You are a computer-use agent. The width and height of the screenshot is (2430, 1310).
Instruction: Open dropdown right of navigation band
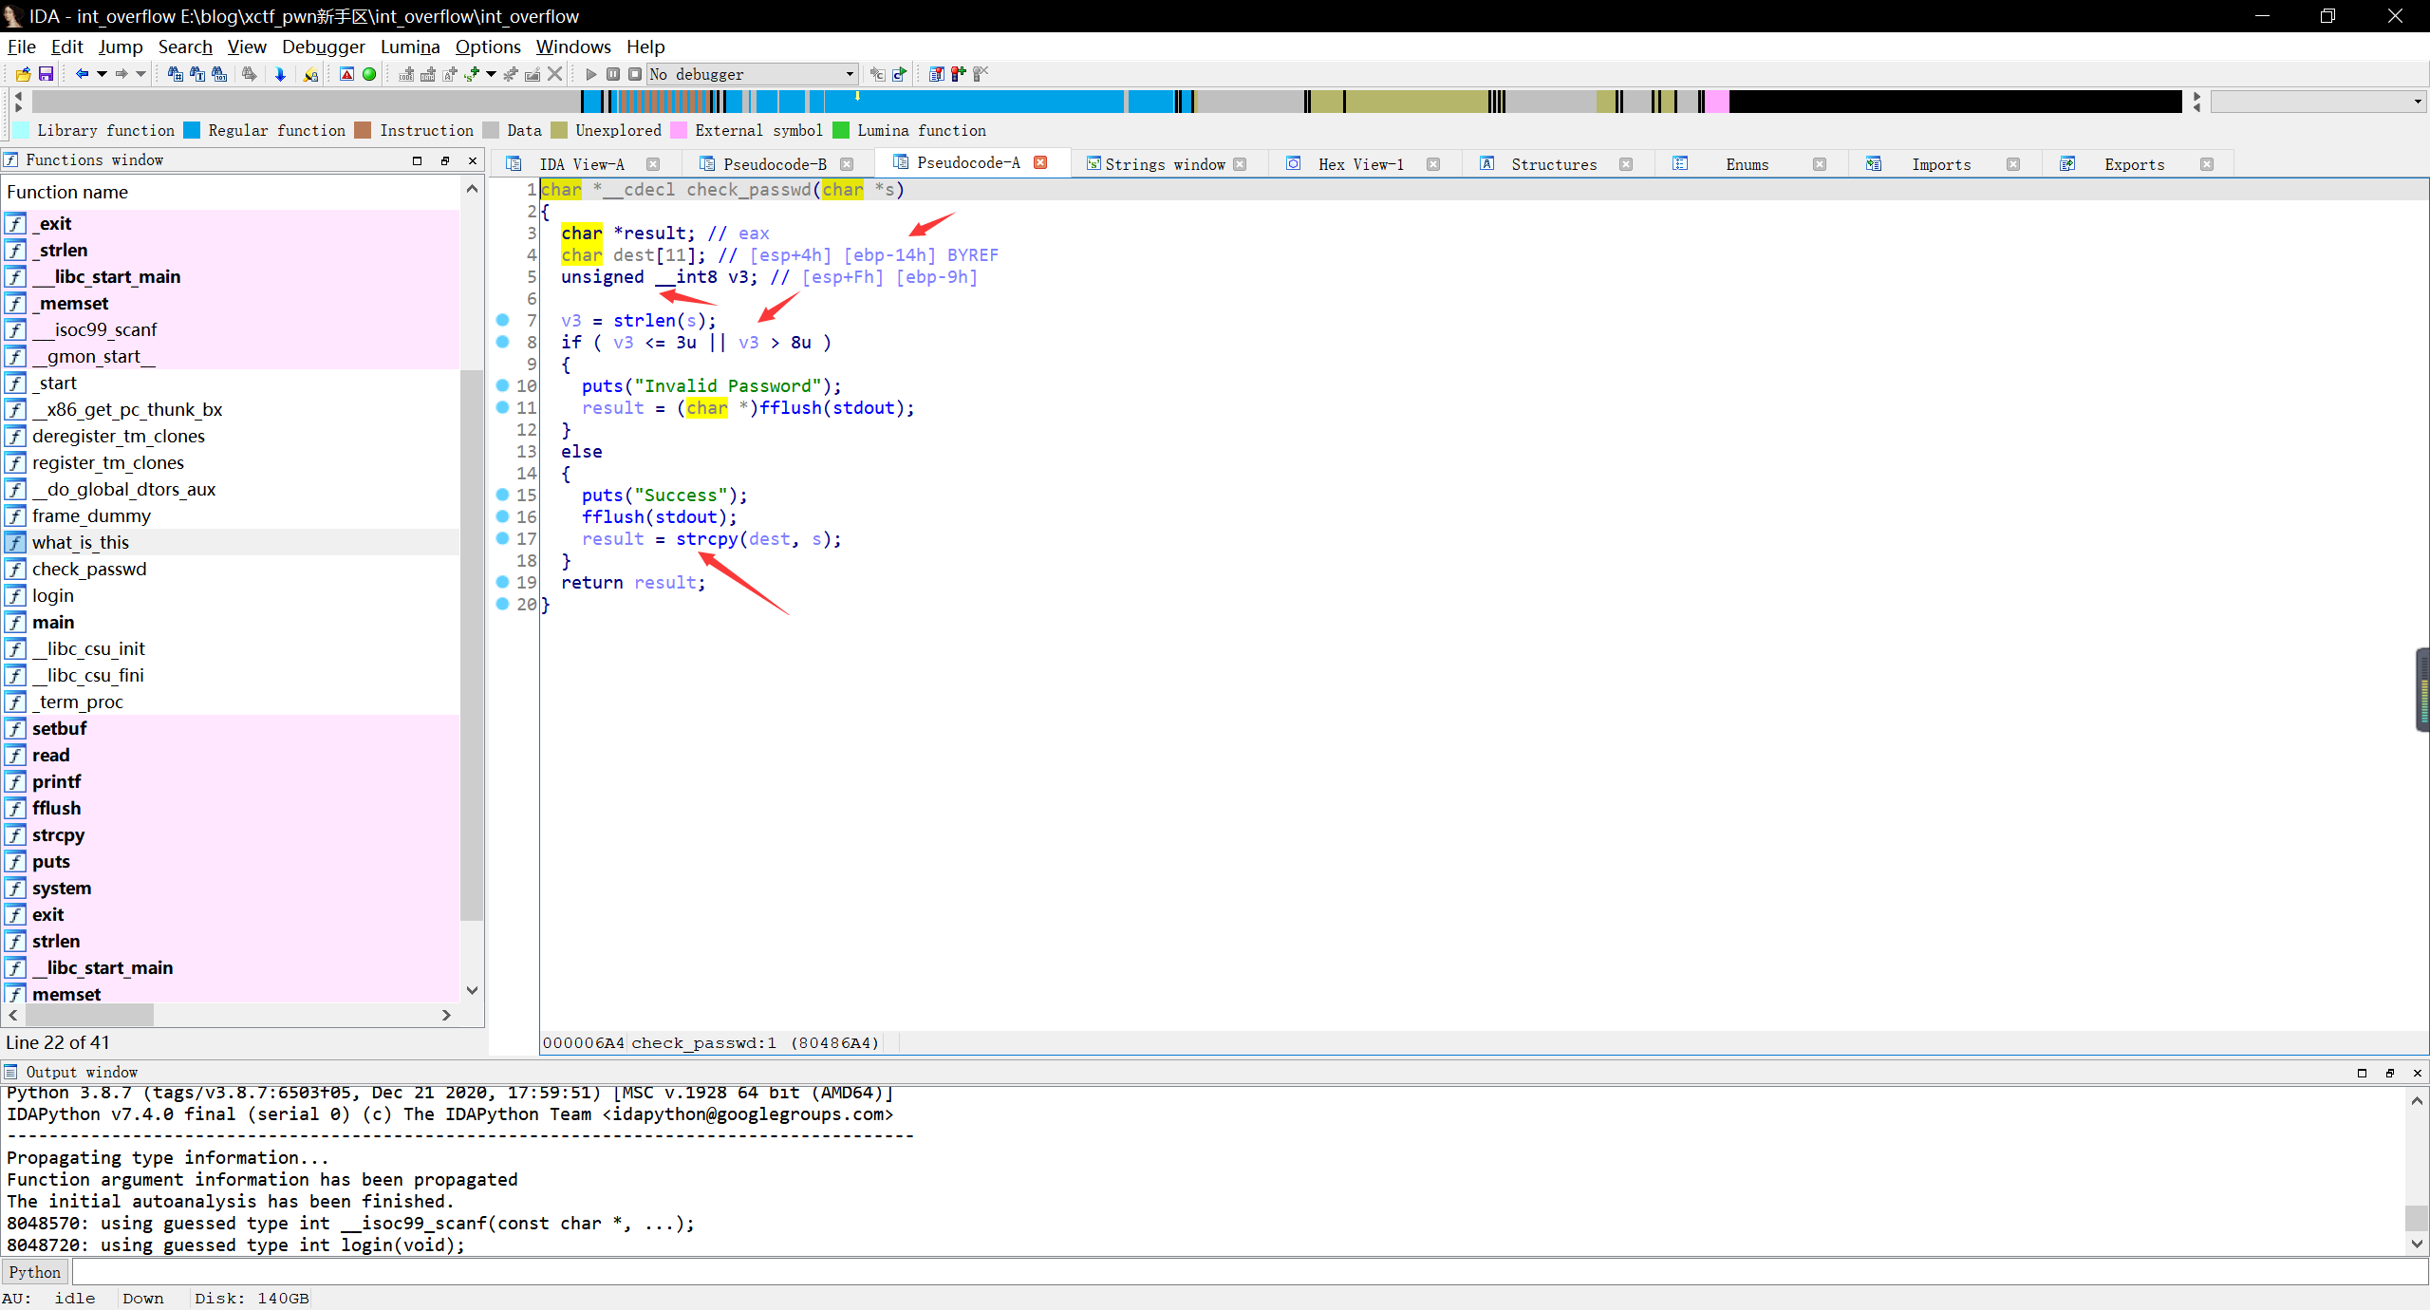coord(2417,102)
